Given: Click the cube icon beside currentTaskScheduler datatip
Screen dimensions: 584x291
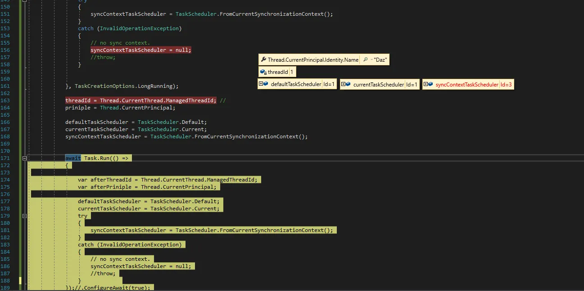Looking at the screenshot, I should 348,84.
